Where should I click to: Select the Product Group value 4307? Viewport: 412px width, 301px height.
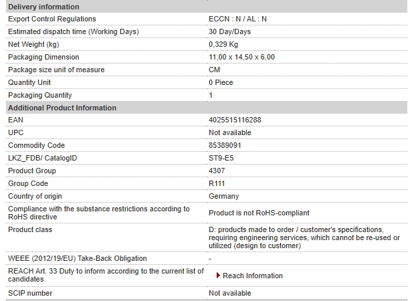click(217, 171)
